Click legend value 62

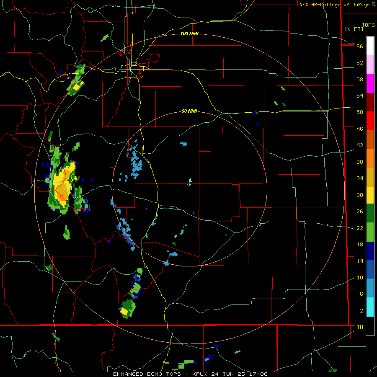point(360,63)
